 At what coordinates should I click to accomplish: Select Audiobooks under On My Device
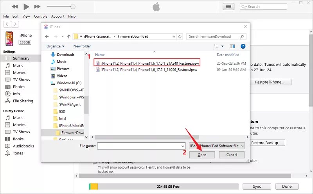pos(23,146)
